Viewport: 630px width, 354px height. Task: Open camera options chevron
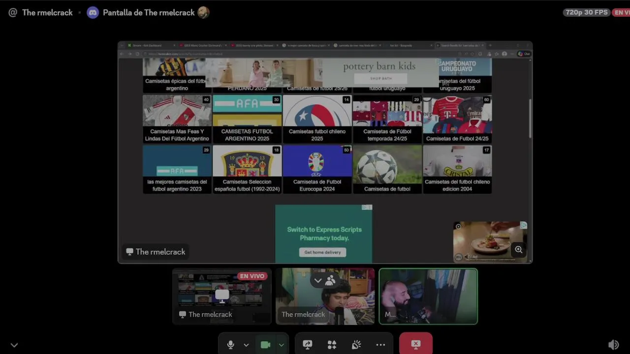coord(281,345)
